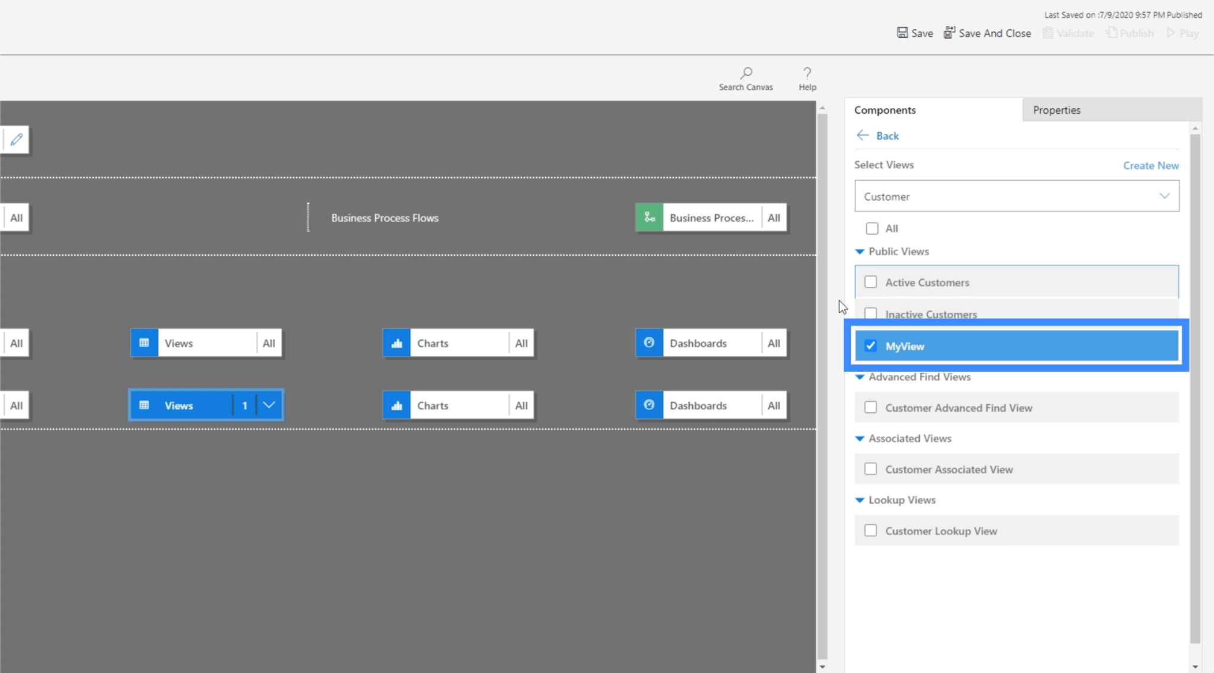Screen dimensions: 1214x673
Task: Check Customer Advanced Find View
Action: point(870,408)
